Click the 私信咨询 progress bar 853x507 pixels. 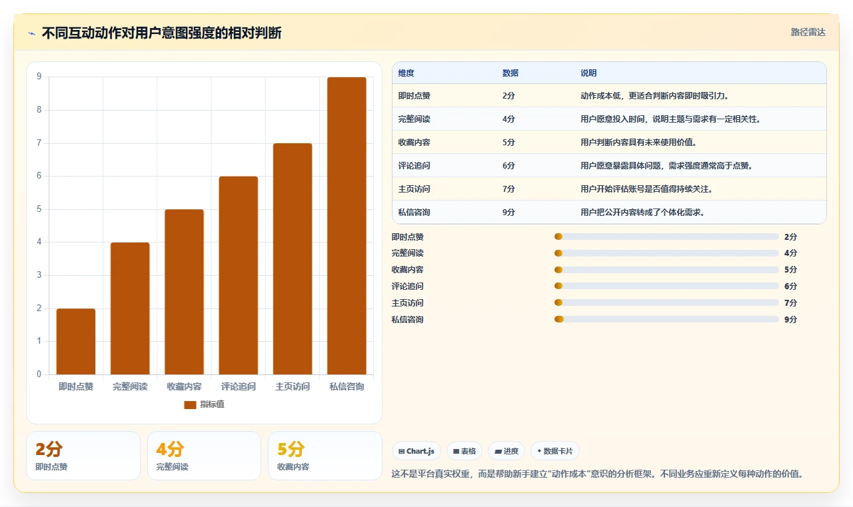tap(666, 319)
